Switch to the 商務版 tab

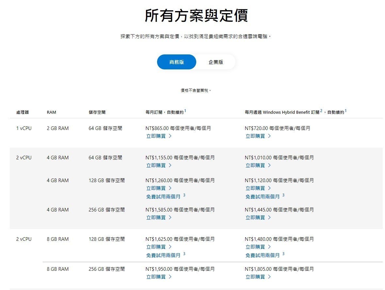[x=177, y=62]
